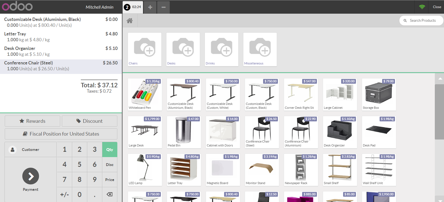Screen dimensions: 444x202
Task: Switch numpad to Qty mode
Action: (110, 150)
